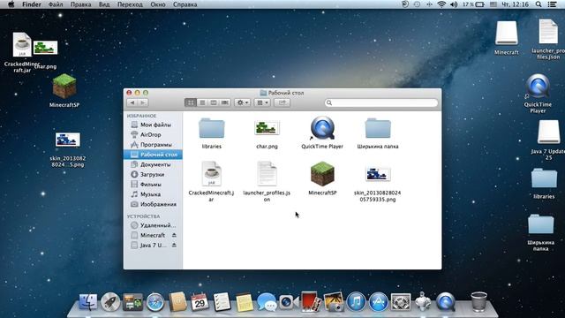Select the Ширькина папка folder in Finder window
The width and height of the screenshot is (565, 318).
click(x=378, y=129)
